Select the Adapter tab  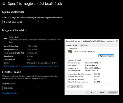click(69, 46)
